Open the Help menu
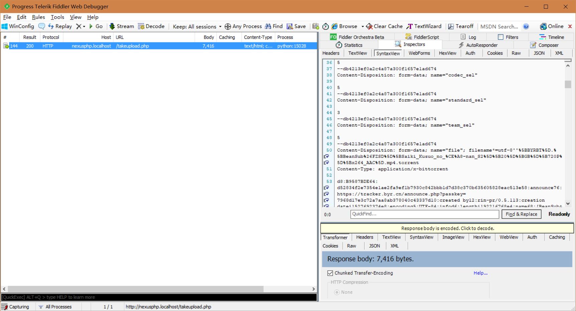Image resolution: width=576 pixels, height=311 pixels. [x=93, y=17]
